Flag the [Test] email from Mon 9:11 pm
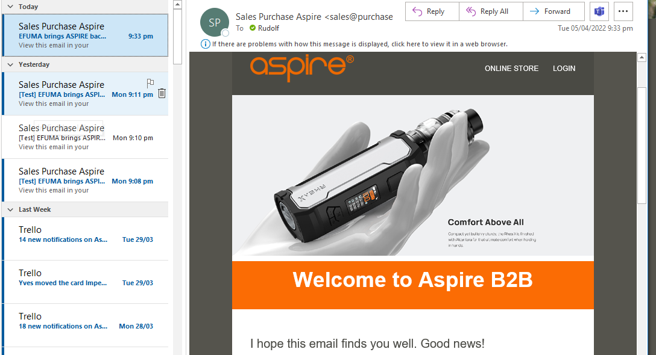 click(150, 83)
